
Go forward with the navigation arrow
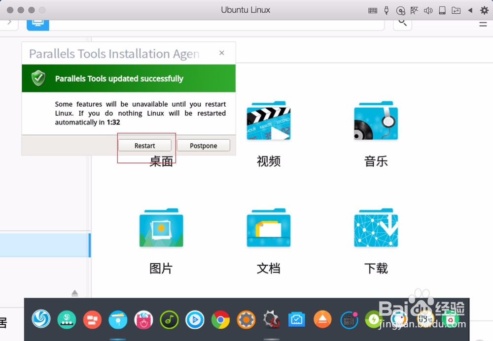click(x=9, y=22)
